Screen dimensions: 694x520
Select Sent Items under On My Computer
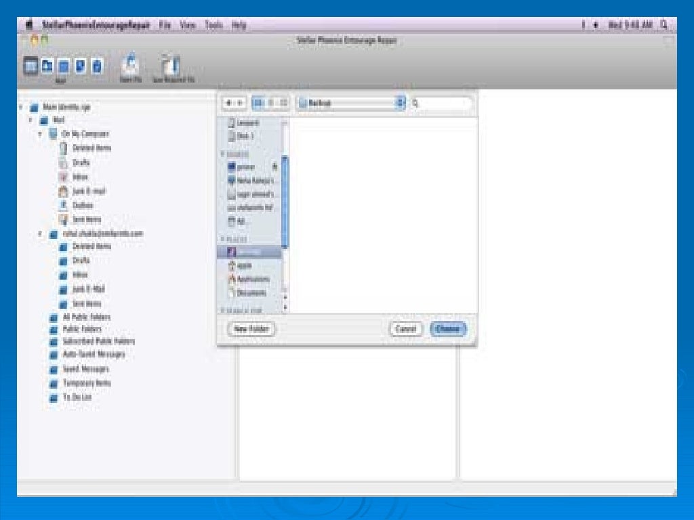coord(80,219)
